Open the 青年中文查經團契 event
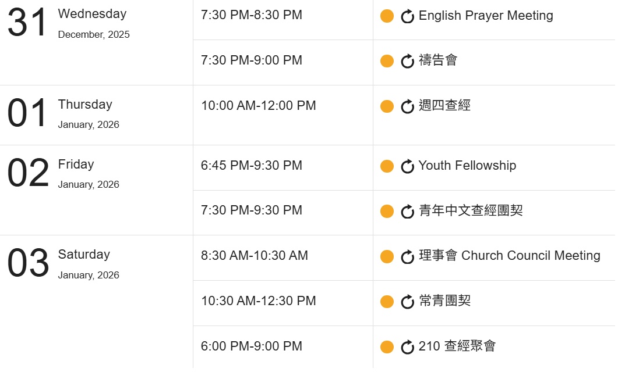 471,211
